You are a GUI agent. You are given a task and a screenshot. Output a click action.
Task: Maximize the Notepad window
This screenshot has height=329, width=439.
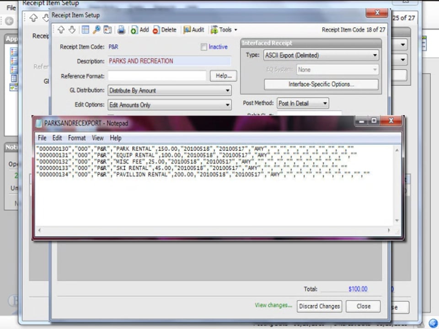pyautogui.click(x=374, y=121)
